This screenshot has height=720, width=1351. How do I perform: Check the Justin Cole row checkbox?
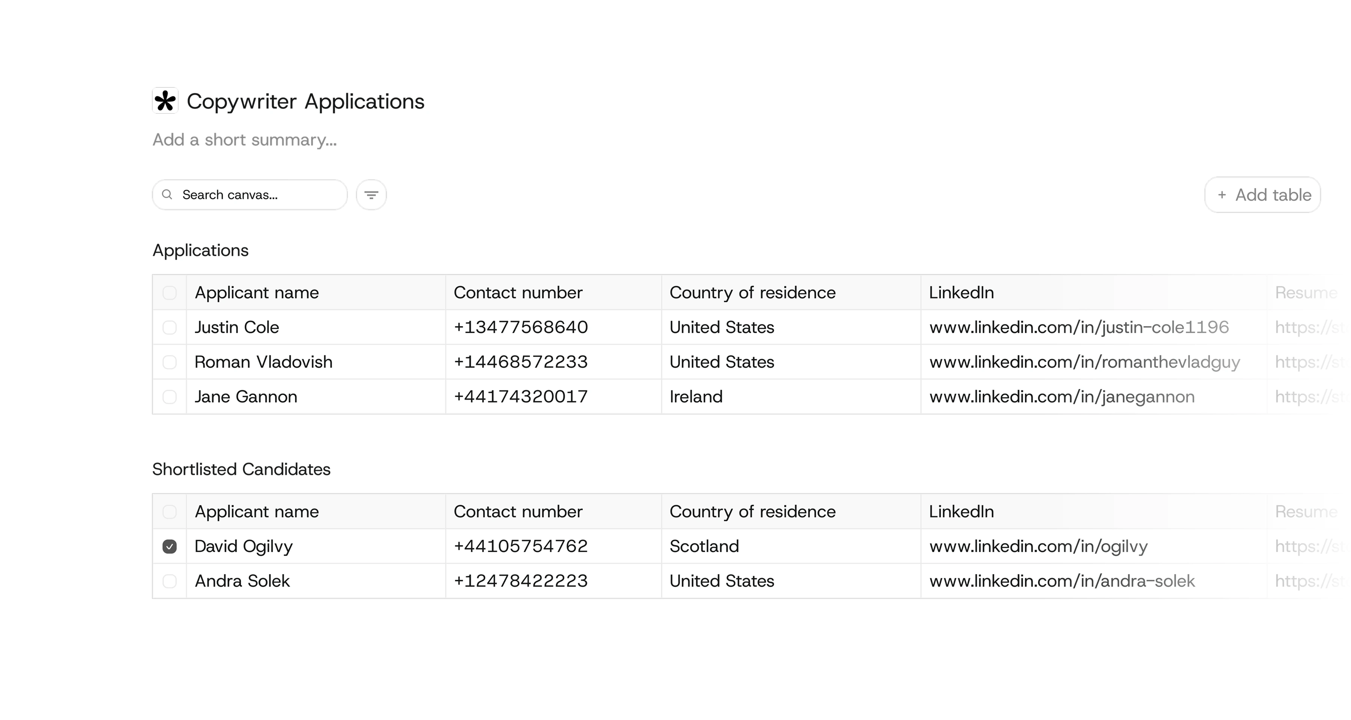[169, 327]
